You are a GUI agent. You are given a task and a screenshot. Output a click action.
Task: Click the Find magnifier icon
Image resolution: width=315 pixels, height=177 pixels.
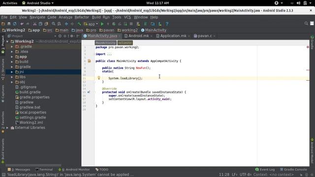tap(53, 24)
